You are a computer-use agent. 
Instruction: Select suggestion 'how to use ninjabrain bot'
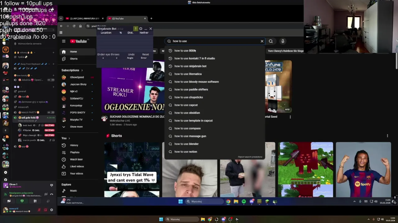(x=215, y=66)
